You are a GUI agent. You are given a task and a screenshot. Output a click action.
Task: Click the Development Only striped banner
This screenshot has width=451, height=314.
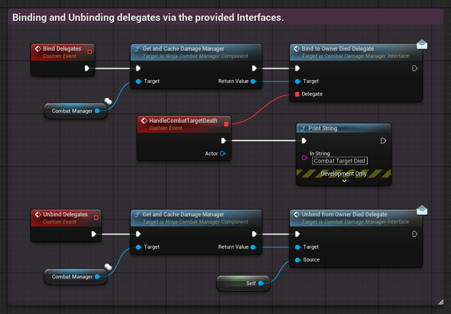tap(343, 173)
